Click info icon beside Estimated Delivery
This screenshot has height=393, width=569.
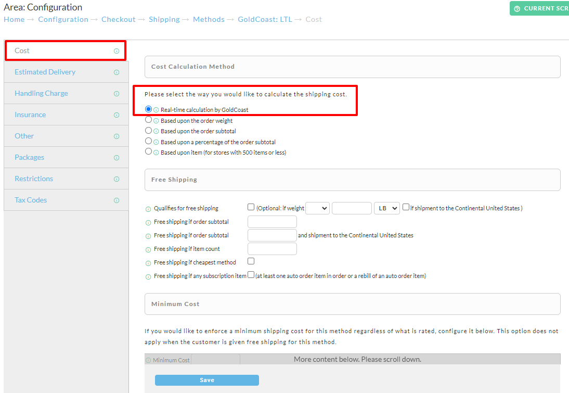point(117,72)
